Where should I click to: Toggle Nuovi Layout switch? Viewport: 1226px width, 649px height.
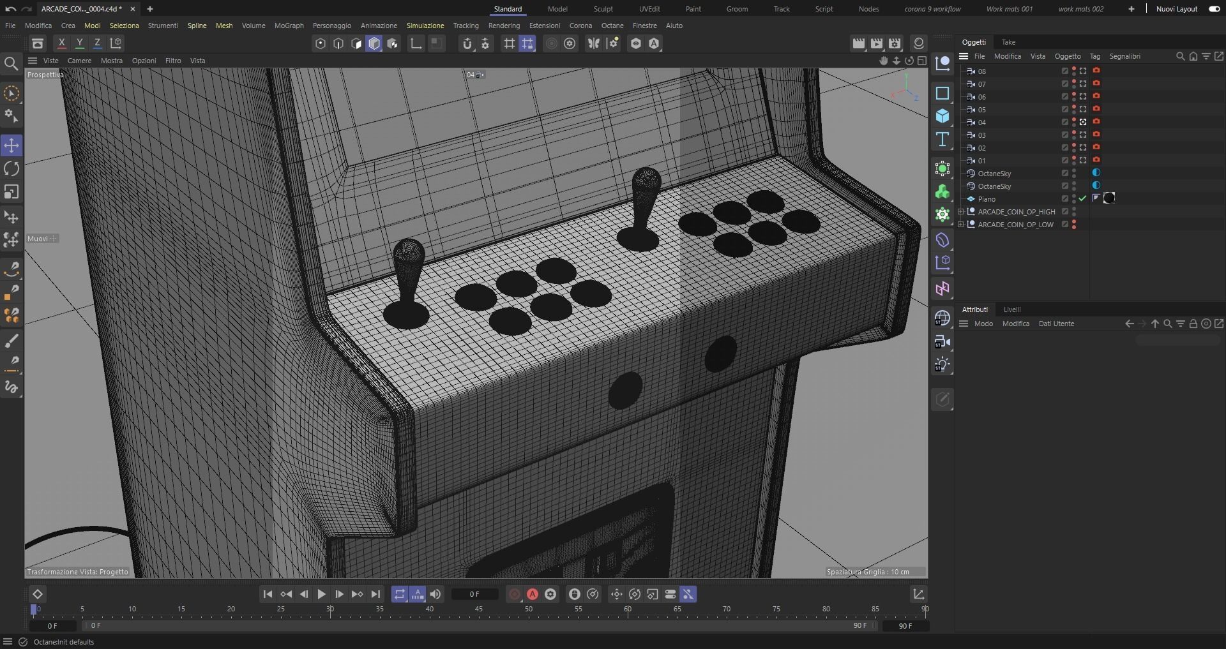[1214, 9]
